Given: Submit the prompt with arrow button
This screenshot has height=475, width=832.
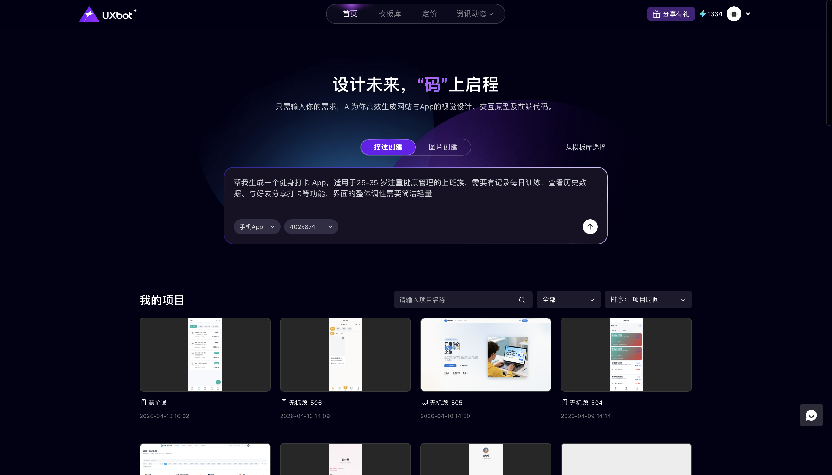Looking at the screenshot, I should coord(590,227).
